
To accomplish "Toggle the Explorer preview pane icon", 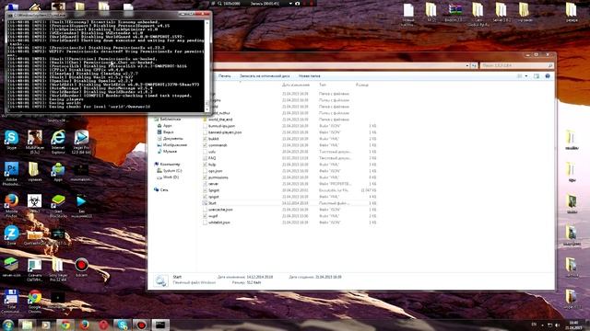I will [537, 75].
